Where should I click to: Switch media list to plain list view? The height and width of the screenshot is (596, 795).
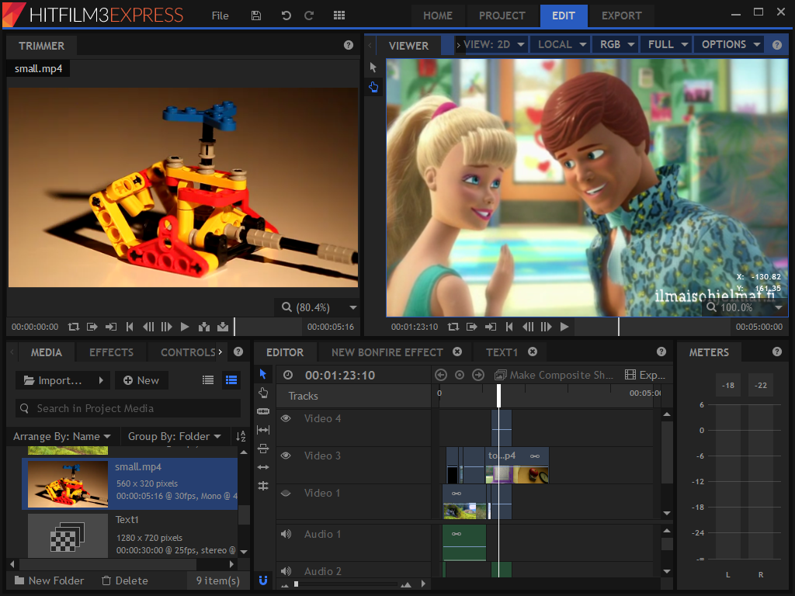208,380
